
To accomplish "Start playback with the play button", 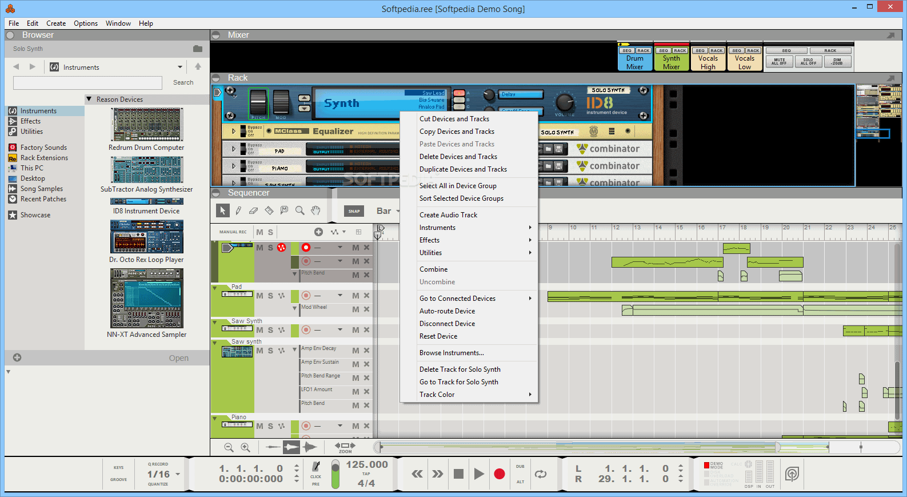I will click(479, 474).
